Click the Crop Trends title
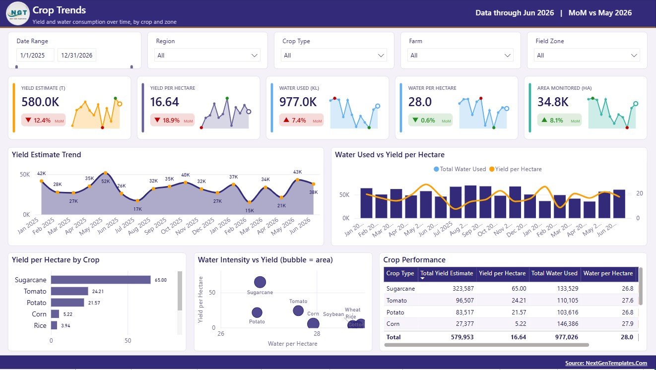Screen dimensions: 656x370 click(x=59, y=10)
